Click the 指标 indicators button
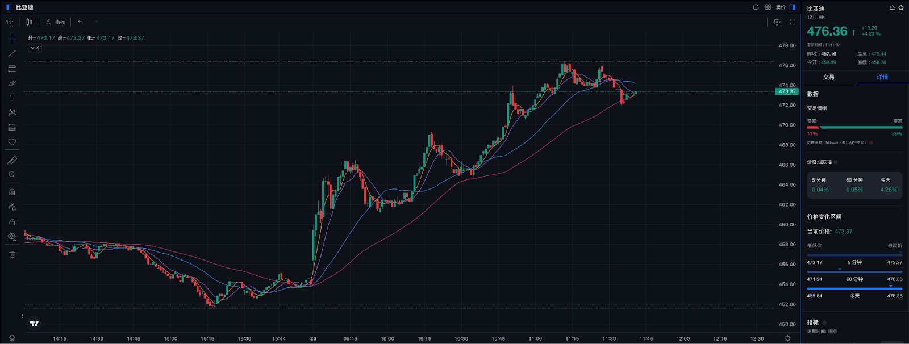 (x=56, y=22)
